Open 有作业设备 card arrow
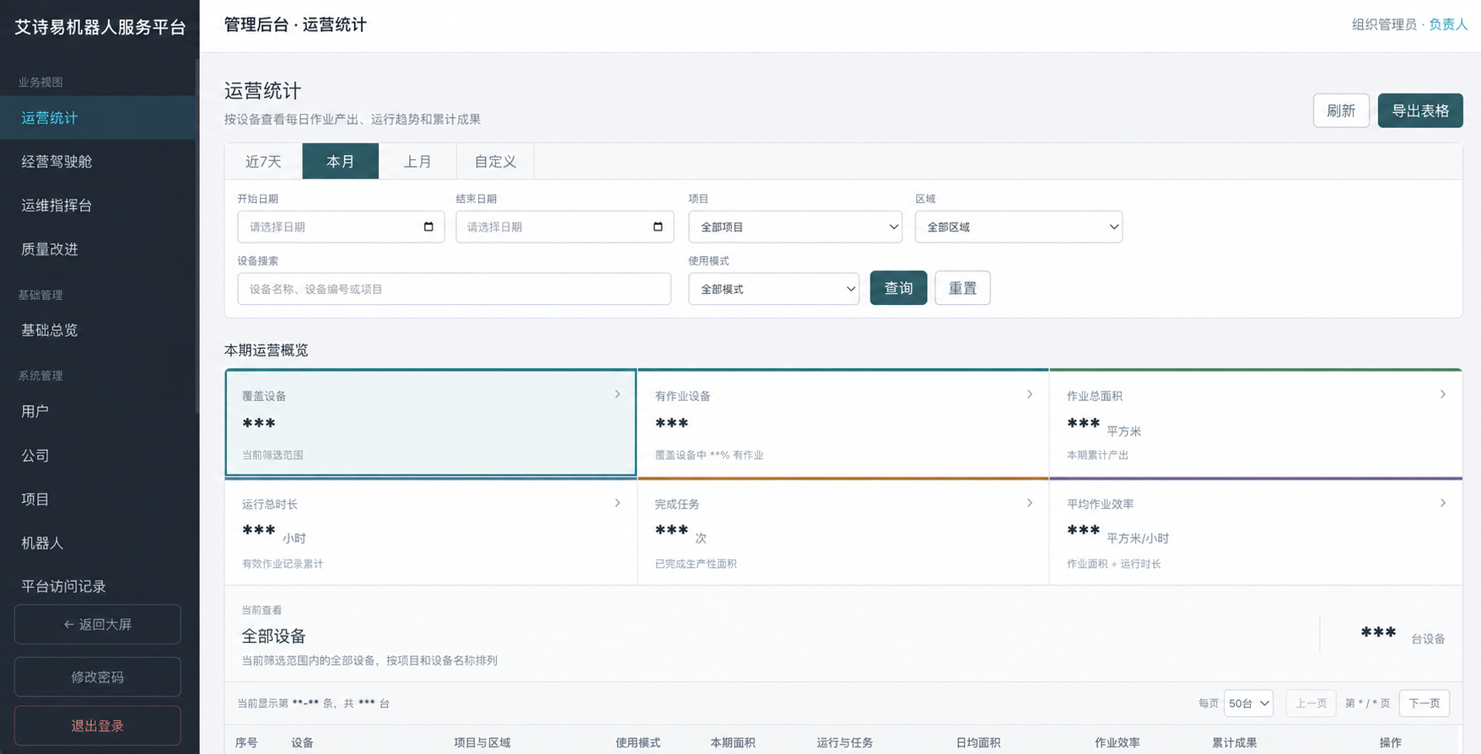This screenshot has height=754, width=1481. (1030, 394)
